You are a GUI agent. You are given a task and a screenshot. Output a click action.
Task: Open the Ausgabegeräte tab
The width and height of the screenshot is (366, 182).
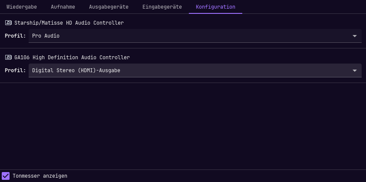coord(109,7)
